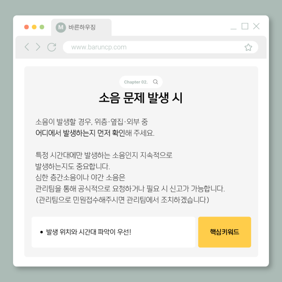Click the 소음 문제 발생 시 heading
282x282 pixels.
(x=141, y=98)
